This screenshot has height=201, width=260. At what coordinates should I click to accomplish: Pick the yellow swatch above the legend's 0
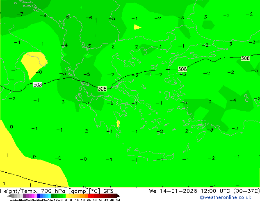coord(67,196)
